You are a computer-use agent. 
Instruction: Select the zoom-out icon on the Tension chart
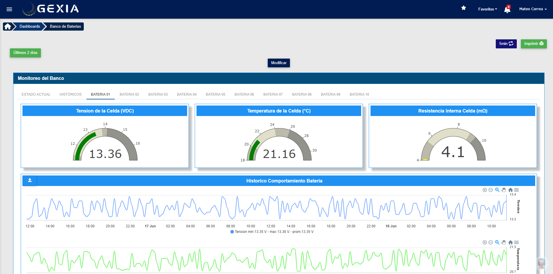click(491, 190)
